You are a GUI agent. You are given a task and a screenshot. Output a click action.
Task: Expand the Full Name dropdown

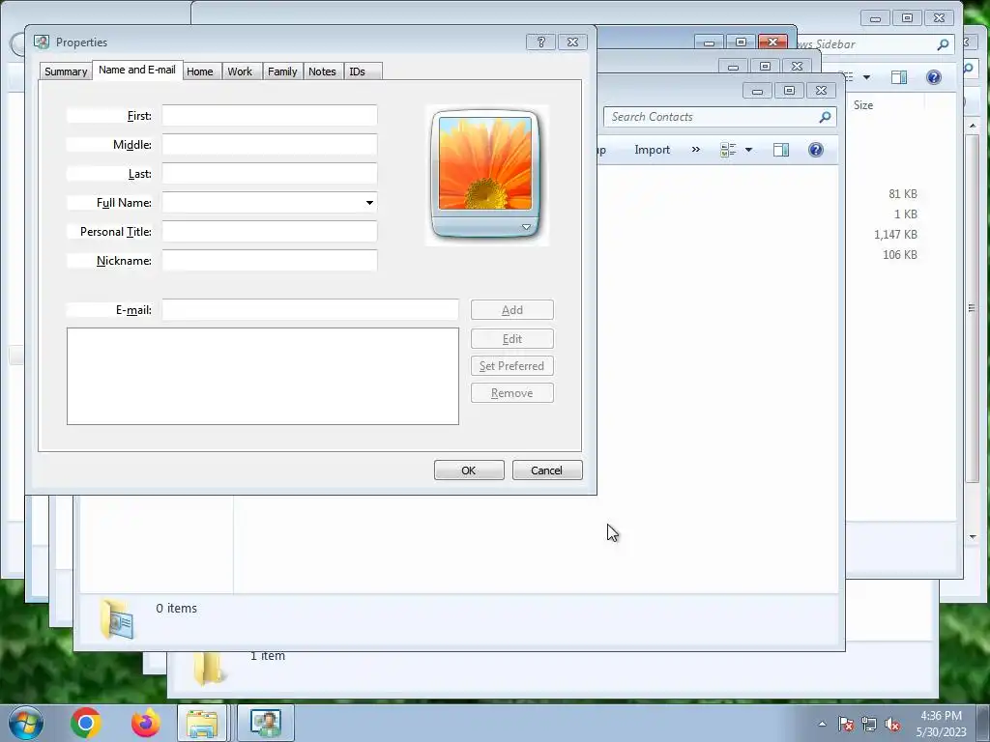pos(369,203)
